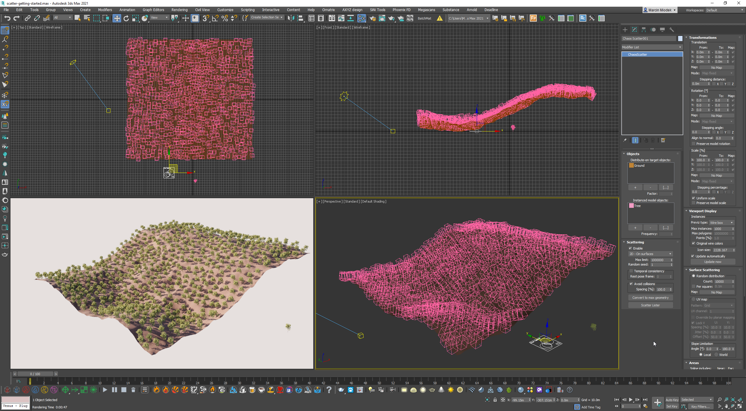
Task: Click the Update now button
Action: tap(713, 262)
